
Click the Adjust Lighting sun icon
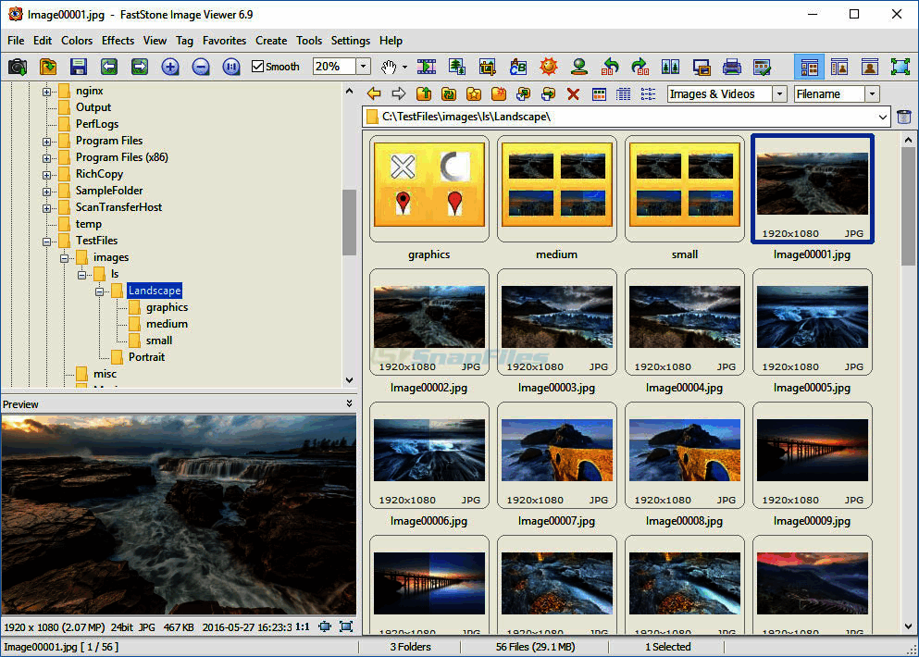click(x=549, y=67)
